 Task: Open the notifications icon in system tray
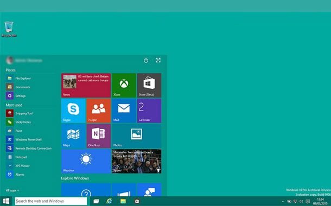(308, 201)
